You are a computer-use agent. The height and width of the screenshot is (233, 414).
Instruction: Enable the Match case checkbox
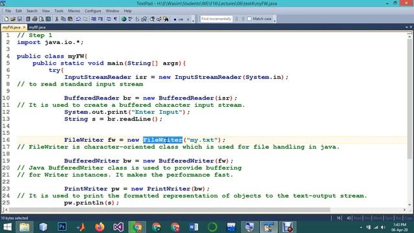point(249,19)
